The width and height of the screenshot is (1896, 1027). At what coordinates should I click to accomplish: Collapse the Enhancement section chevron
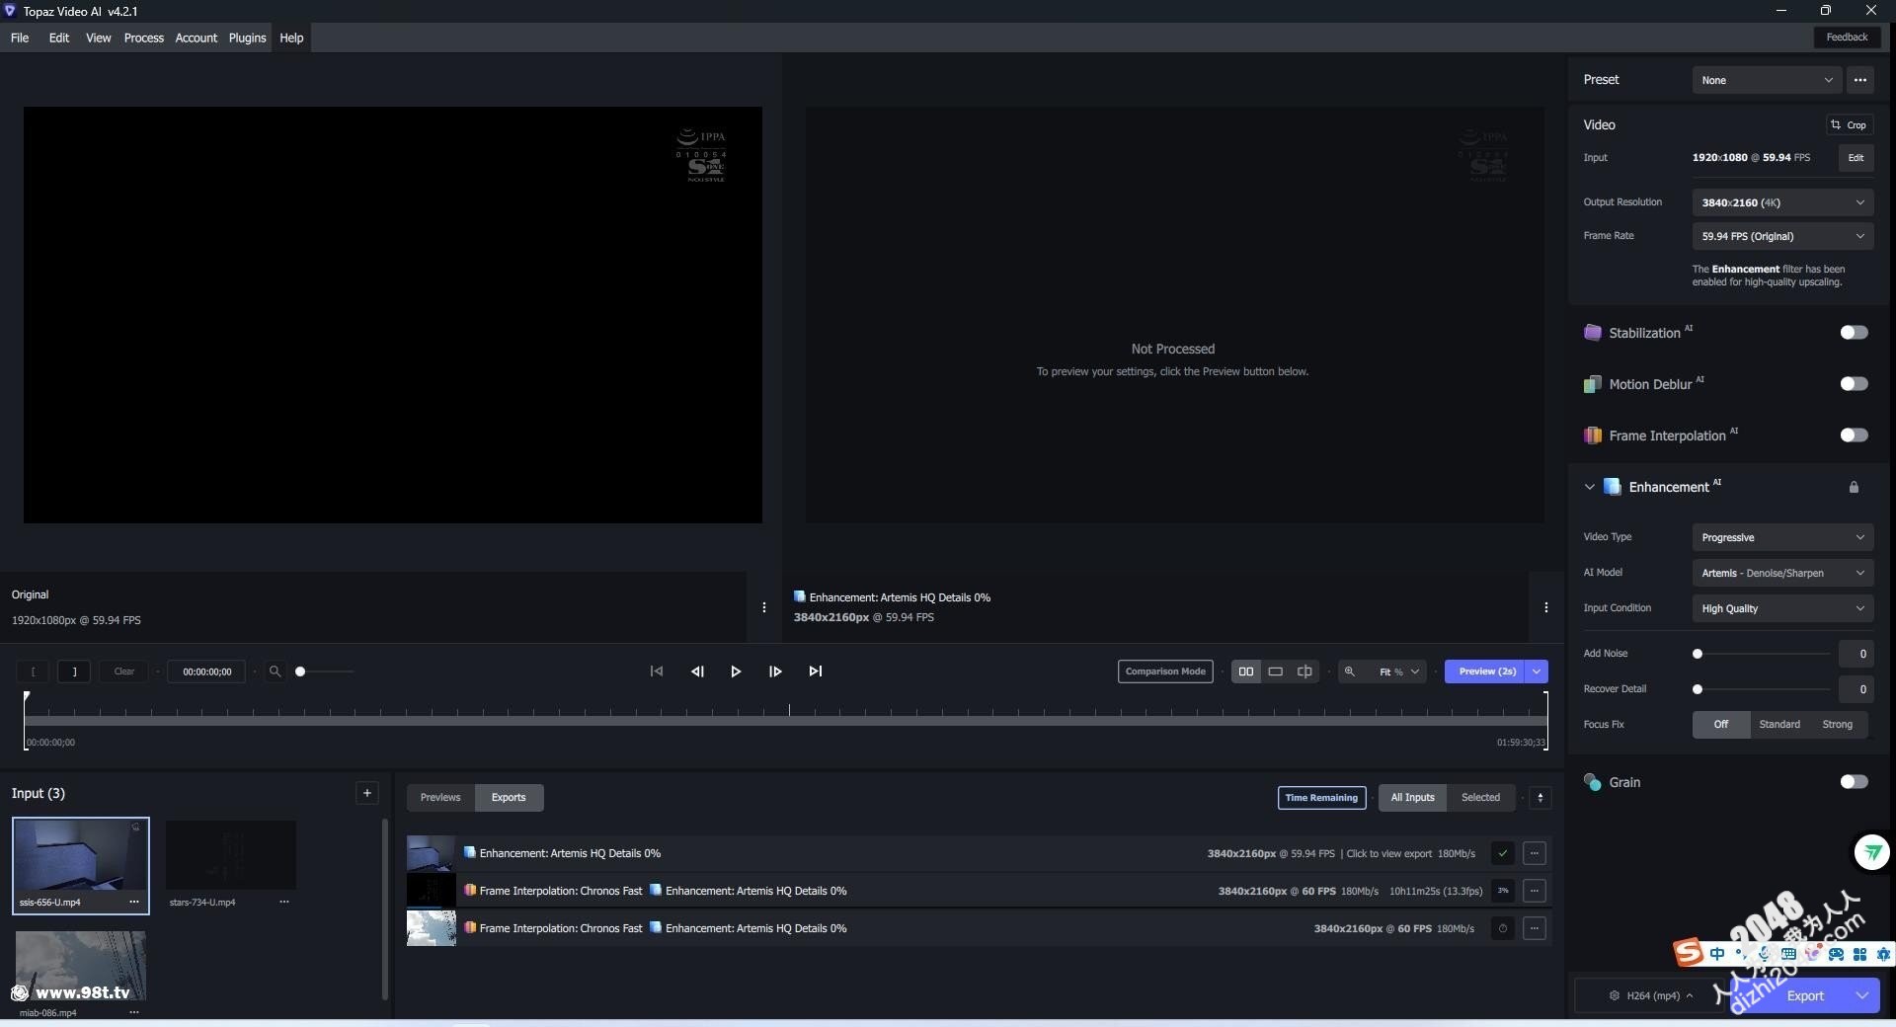(1589, 487)
